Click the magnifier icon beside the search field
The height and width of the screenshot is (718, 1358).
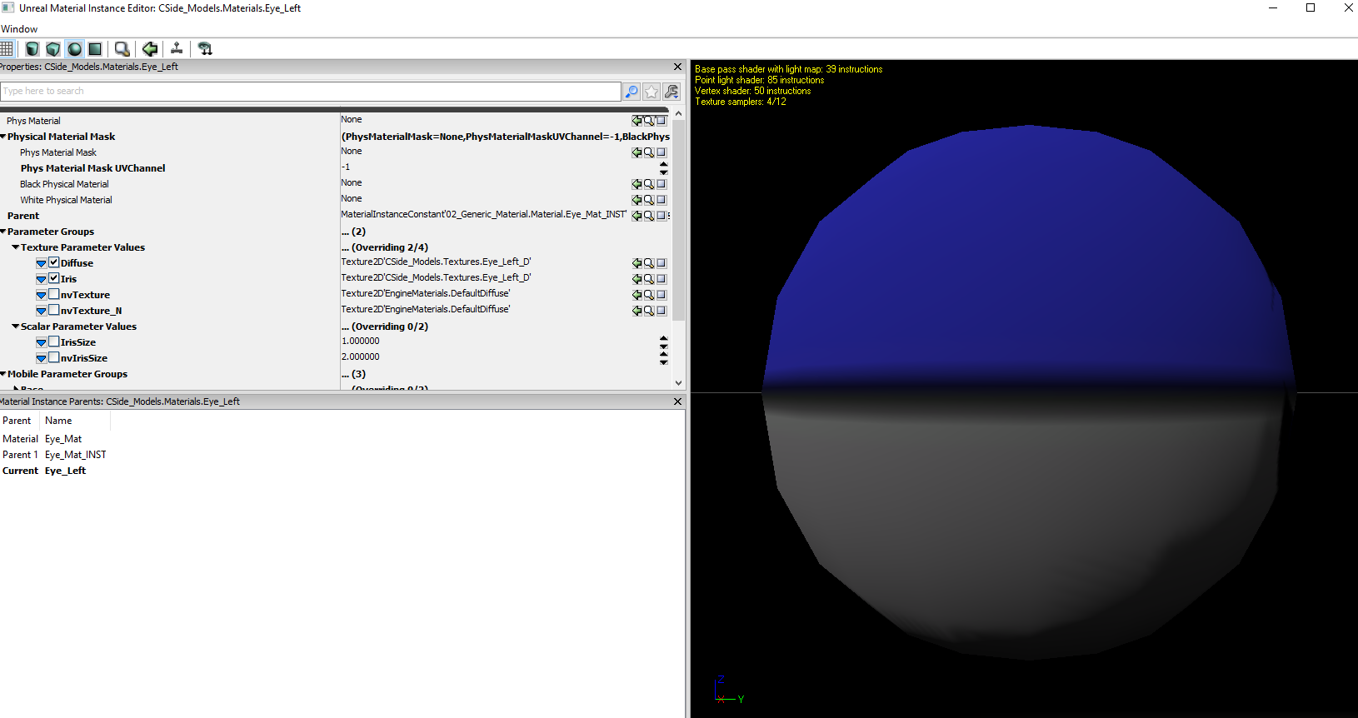(632, 92)
